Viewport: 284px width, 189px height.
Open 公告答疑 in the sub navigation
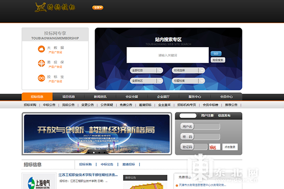[x=106, y=105]
